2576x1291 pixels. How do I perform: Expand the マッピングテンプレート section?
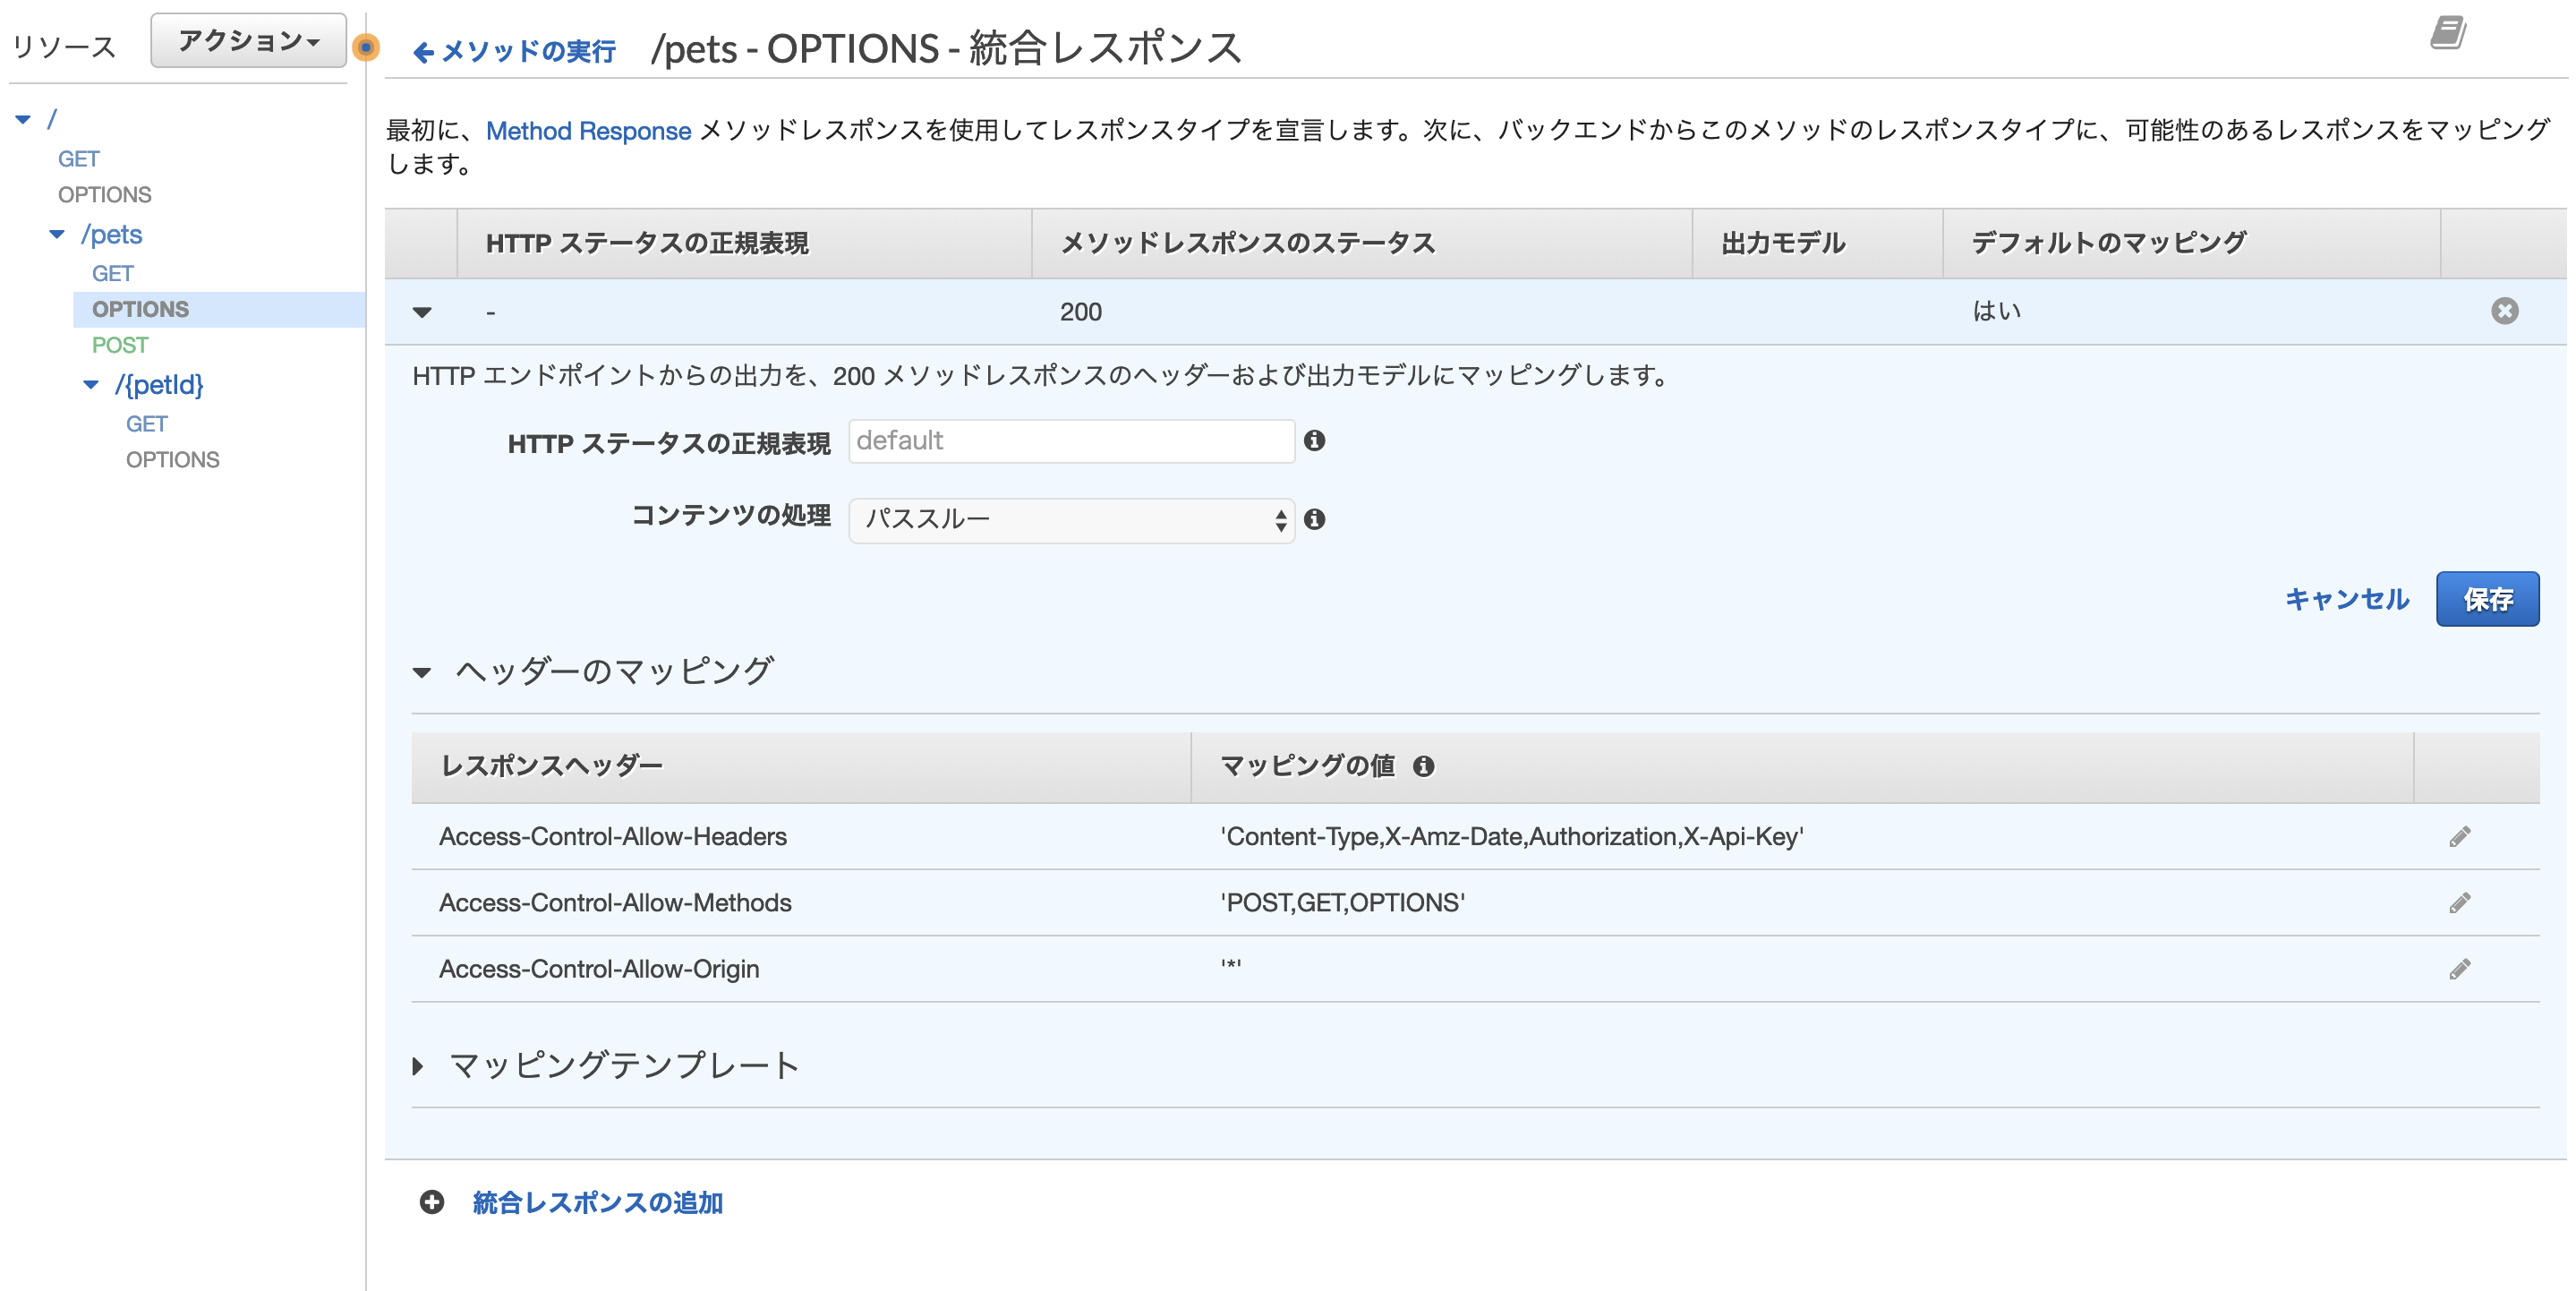click(x=417, y=1065)
